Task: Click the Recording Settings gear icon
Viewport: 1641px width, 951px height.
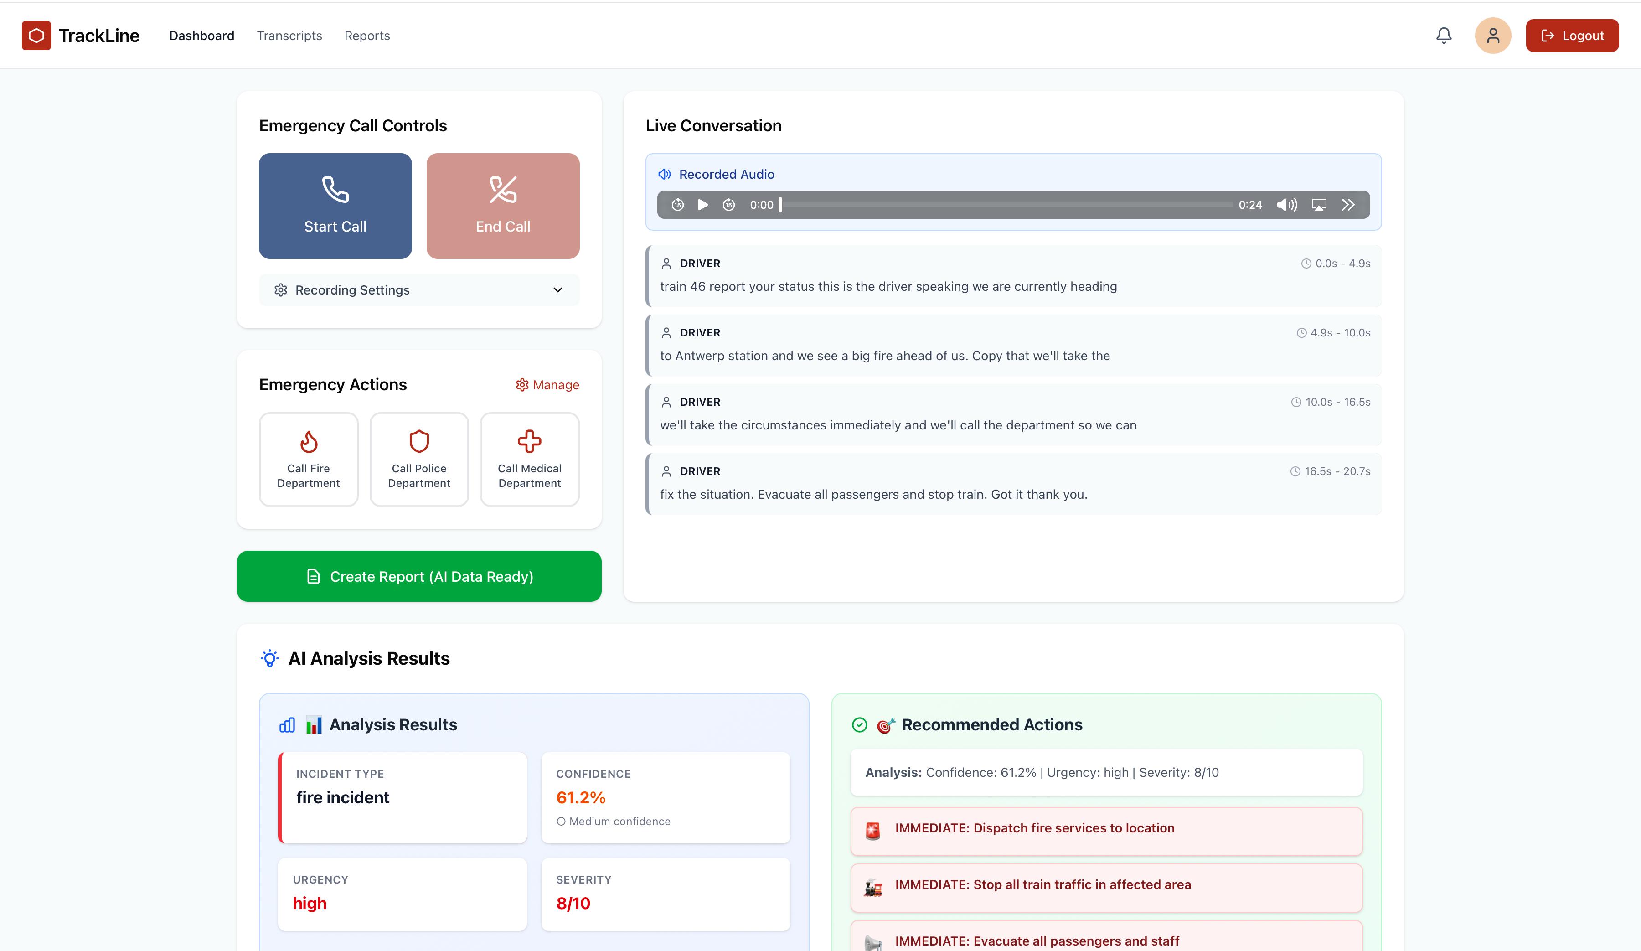Action: [x=281, y=290]
